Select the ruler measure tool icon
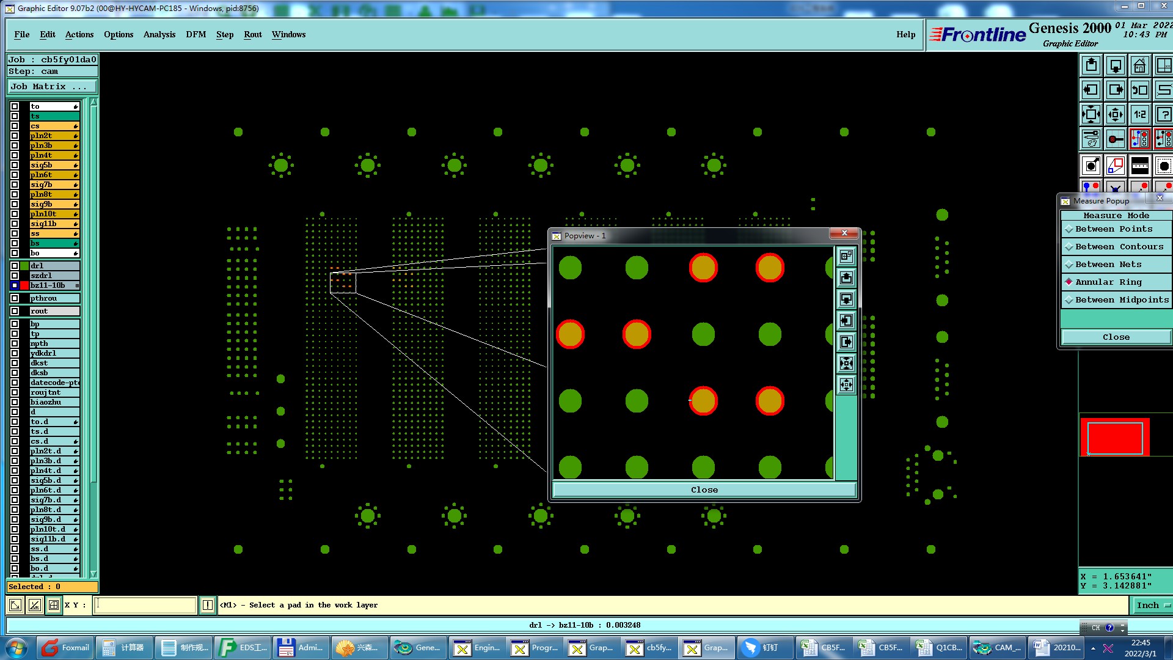The height and width of the screenshot is (660, 1173). [x=1139, y=166]
